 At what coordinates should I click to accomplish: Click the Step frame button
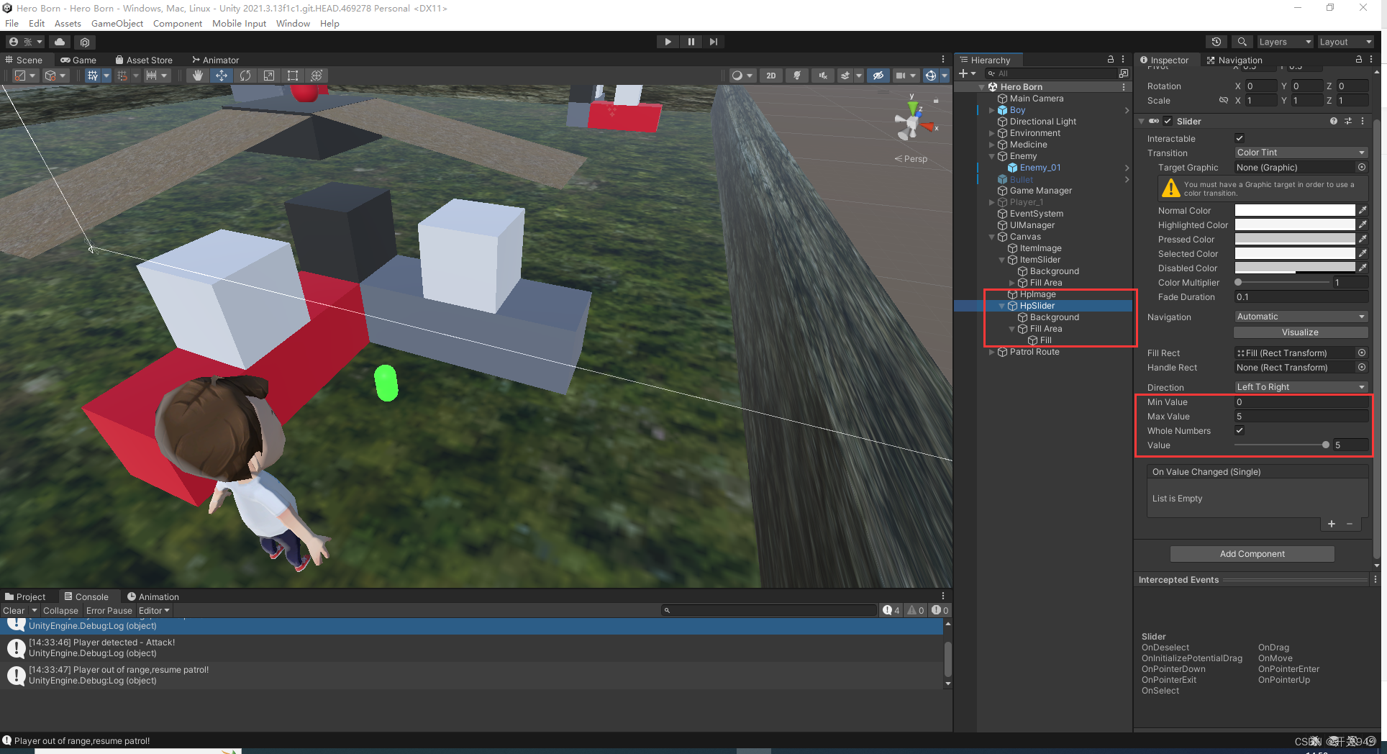714,42
